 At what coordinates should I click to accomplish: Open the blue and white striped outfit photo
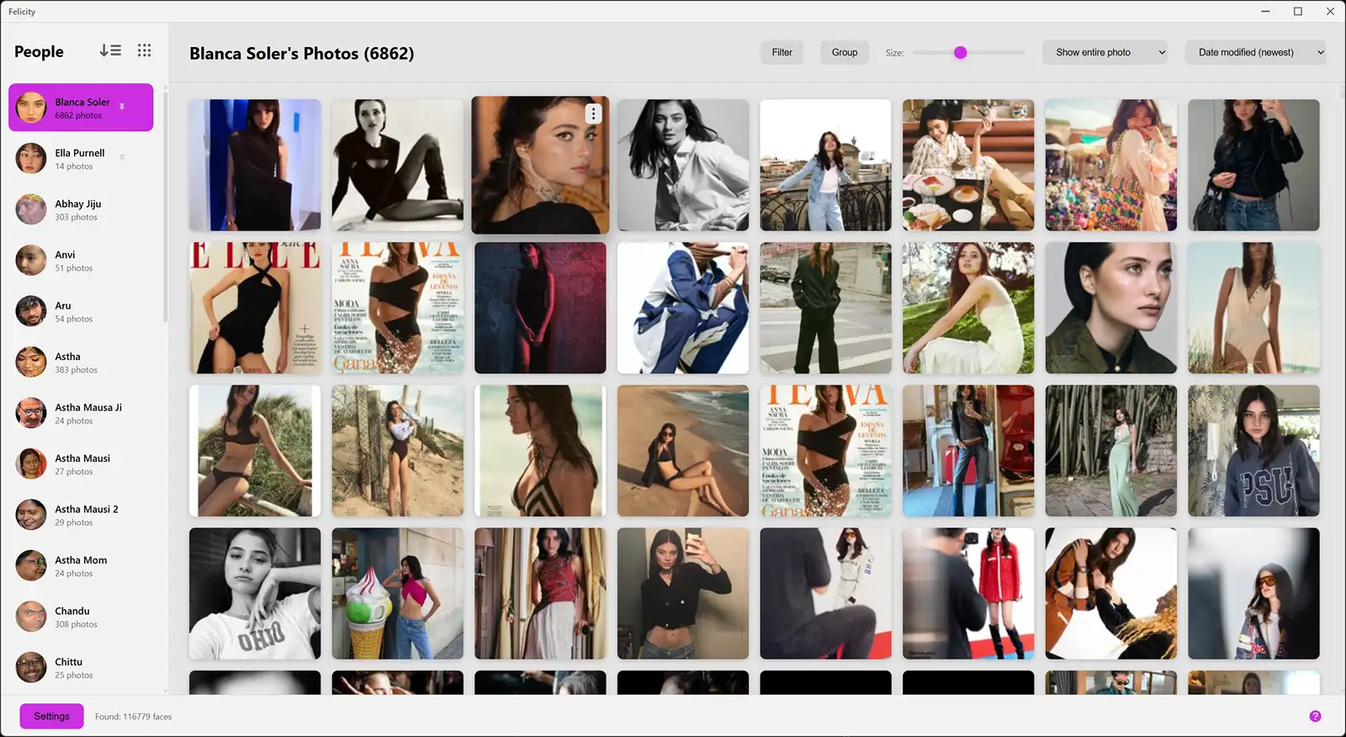coord(683,308)
